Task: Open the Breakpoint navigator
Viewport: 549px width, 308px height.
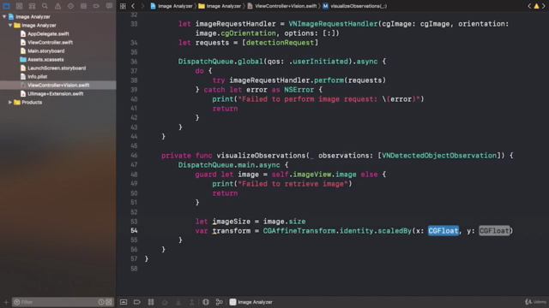Action: point(96,6)
